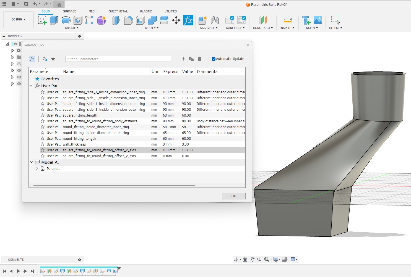The image size is (411, 277).
Task: Expand the Model Parameters component node
Action: point(37,168)
